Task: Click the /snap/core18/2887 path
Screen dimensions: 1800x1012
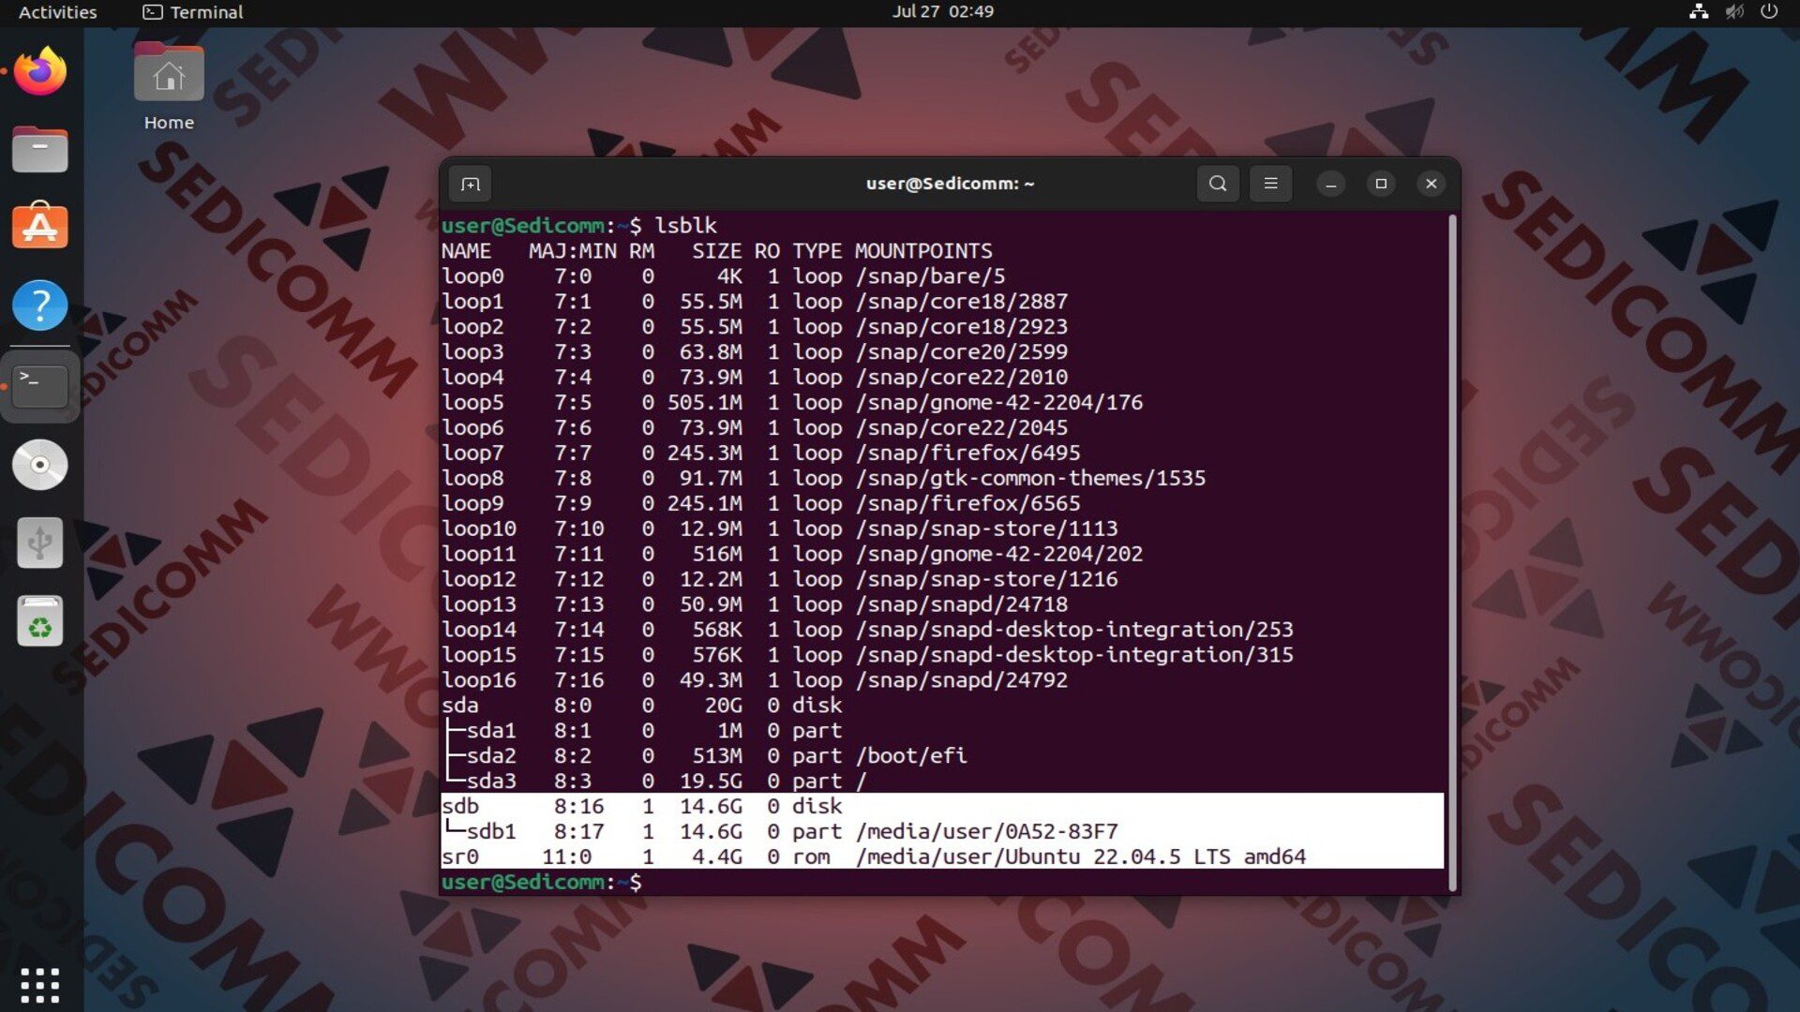Action: [961, 302]
